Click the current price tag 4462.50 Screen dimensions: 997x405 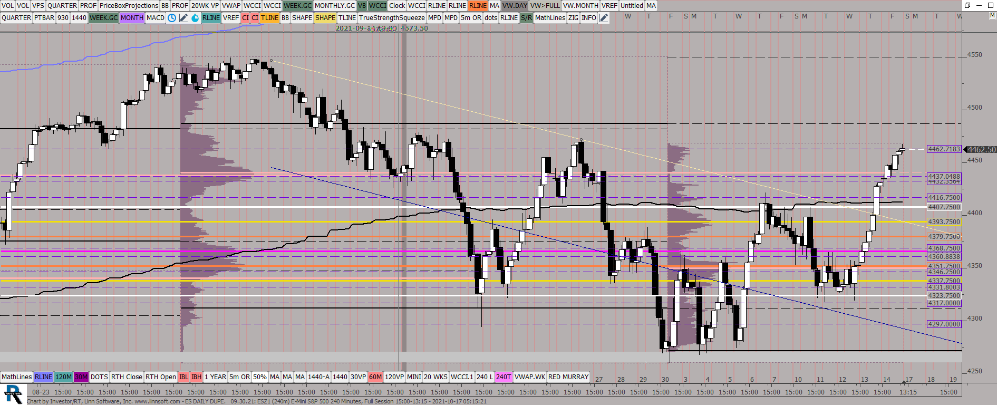click(x=981, y=150)
